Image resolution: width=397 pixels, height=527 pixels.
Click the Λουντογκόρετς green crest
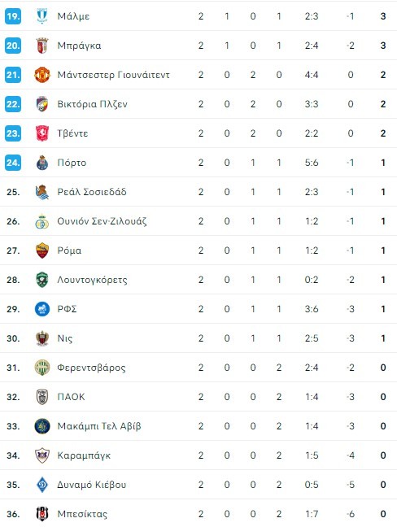[42, 280]
